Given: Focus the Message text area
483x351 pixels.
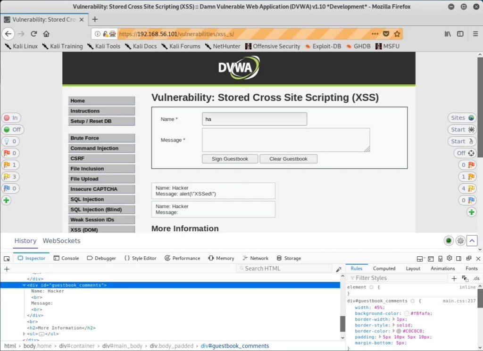Looking at the screenshot, I should pos(286,140).
